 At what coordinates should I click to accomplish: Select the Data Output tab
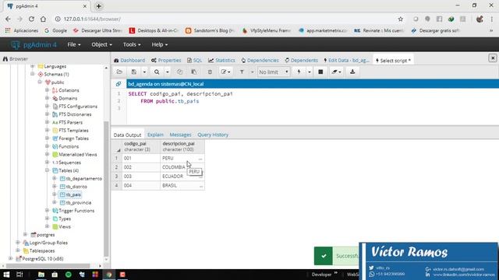coord(127,135)
